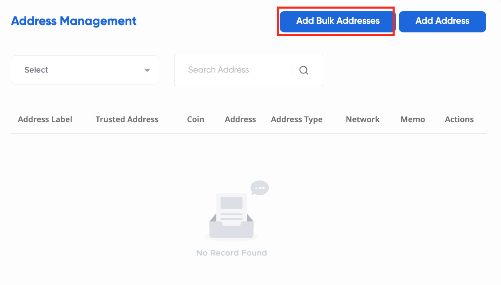Sort by the Address Label column
Viewport: 501px width, 285px height.
click(45, 119)
